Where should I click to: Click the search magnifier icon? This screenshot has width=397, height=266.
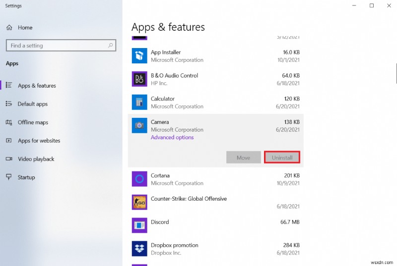111,46
